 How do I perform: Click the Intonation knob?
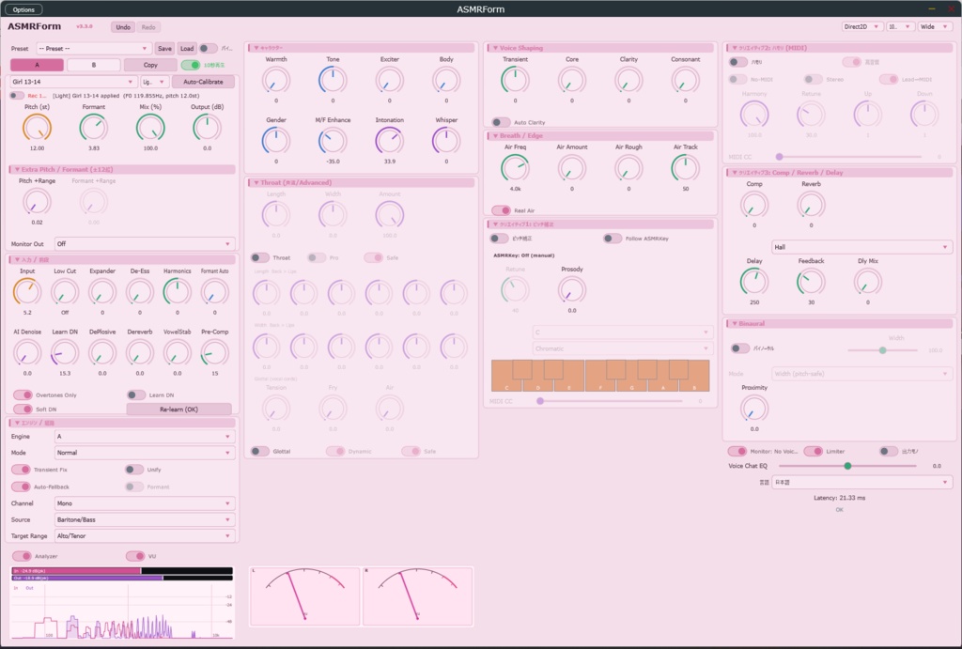click(x=390, y=141)
